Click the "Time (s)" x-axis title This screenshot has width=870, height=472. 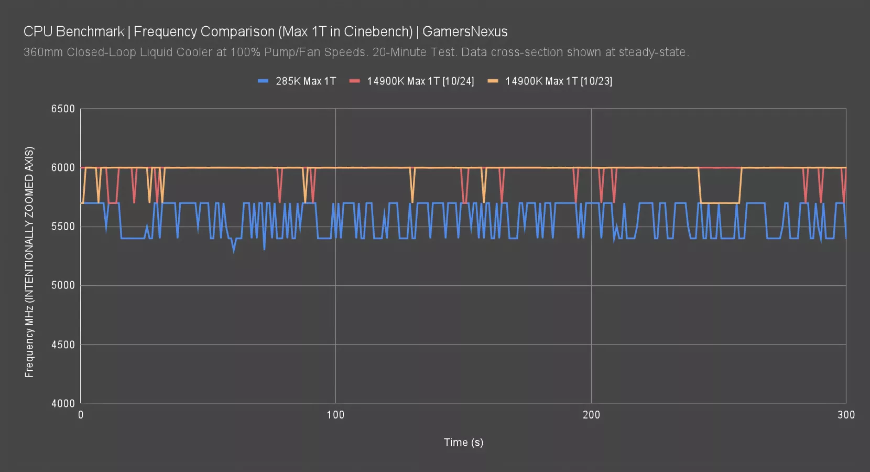pyautogui.click(x=463, y=442)
